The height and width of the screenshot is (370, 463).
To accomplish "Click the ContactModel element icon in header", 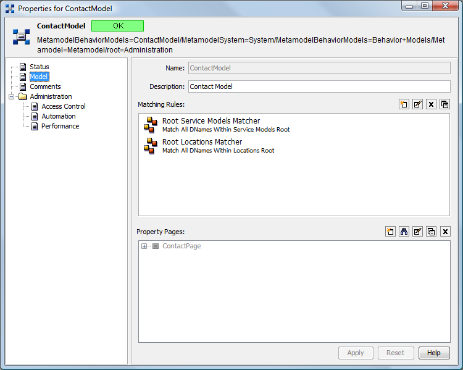I will [21, 36].
